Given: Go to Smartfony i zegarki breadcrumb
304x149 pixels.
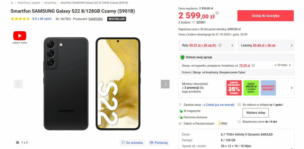Looking at the screenshot, I should (29, 3).
